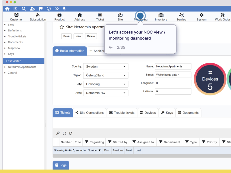The width and height of the screenshot is (231, 173).
Task: Switch to Trouble tickets tab
Action: (122, 113)
